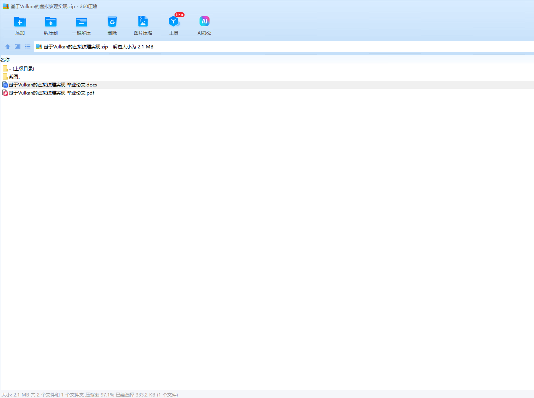Image resolution: width=534 pixels, height=398 pixels.
Task: Switch to large icon view mode
Action: point(18,46)
